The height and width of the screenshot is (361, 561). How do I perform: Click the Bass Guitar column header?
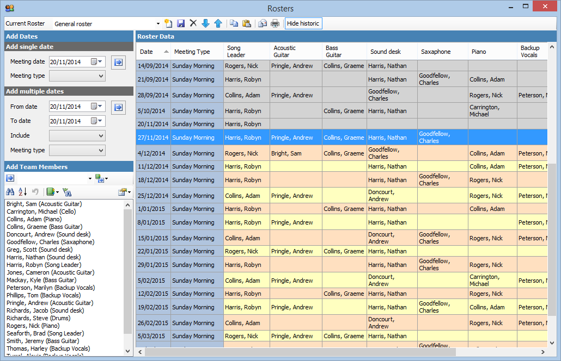tap(344, 52)
